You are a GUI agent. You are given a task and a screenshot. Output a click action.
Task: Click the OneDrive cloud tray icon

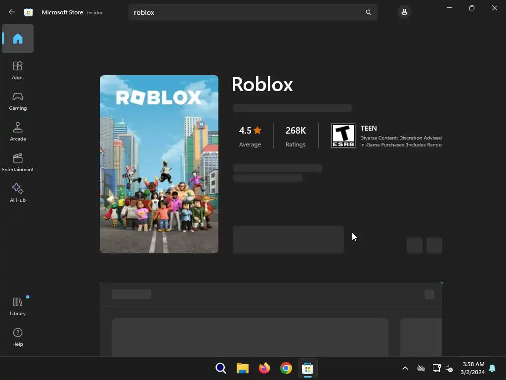point(421,368)
